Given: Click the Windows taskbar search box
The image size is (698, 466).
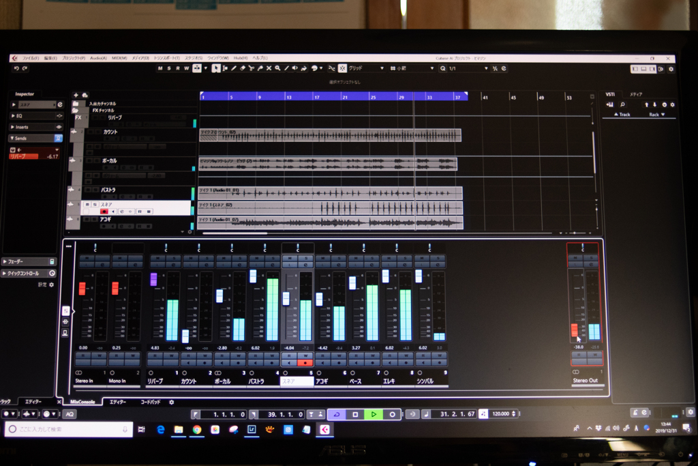Looking at the screenshot, I should pos(69,429).
